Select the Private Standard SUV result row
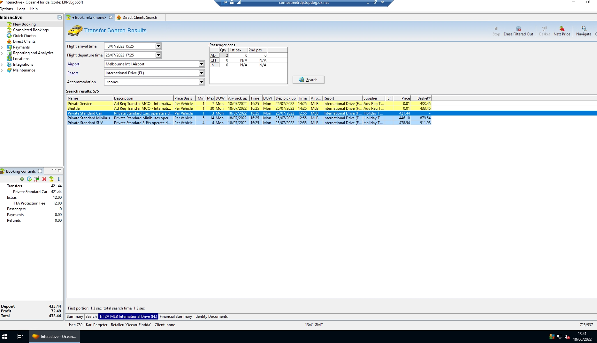 click(x=249, y=123)
